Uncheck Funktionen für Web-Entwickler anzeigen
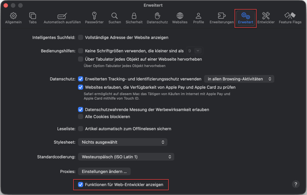The height and width of the screenshot is (195, 307). click(x=81, y=184)
